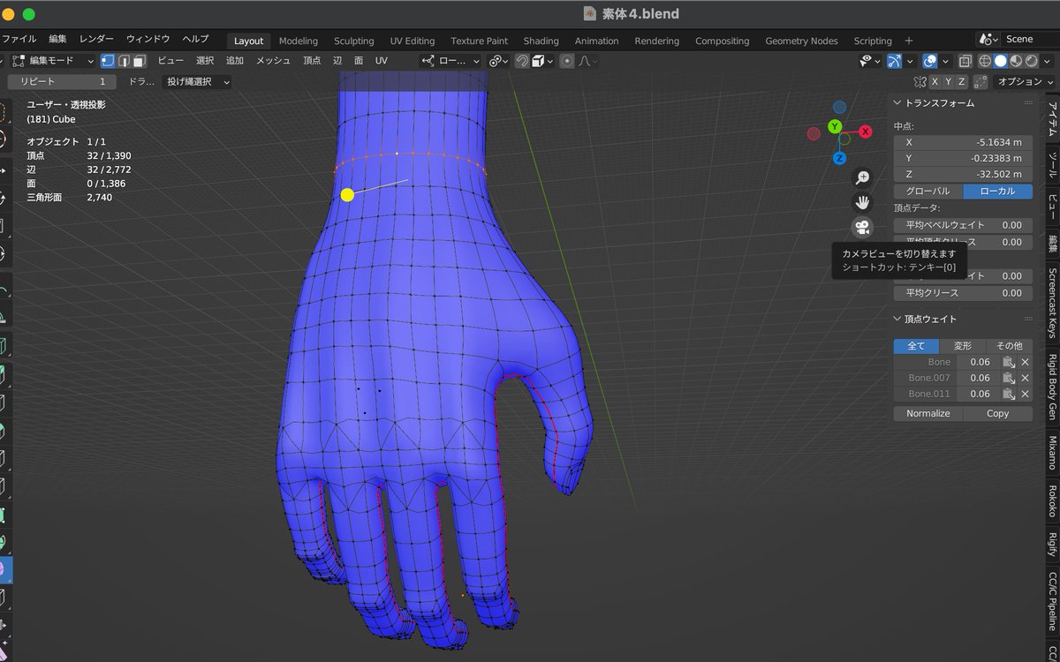
Task: Remove Bone vertex weight with X
Action: pos(1026,362)
